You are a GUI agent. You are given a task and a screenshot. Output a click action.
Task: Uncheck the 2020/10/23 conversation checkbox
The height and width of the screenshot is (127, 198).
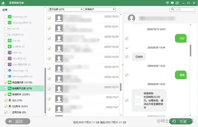pyautogui.click(x=49, y=18)
